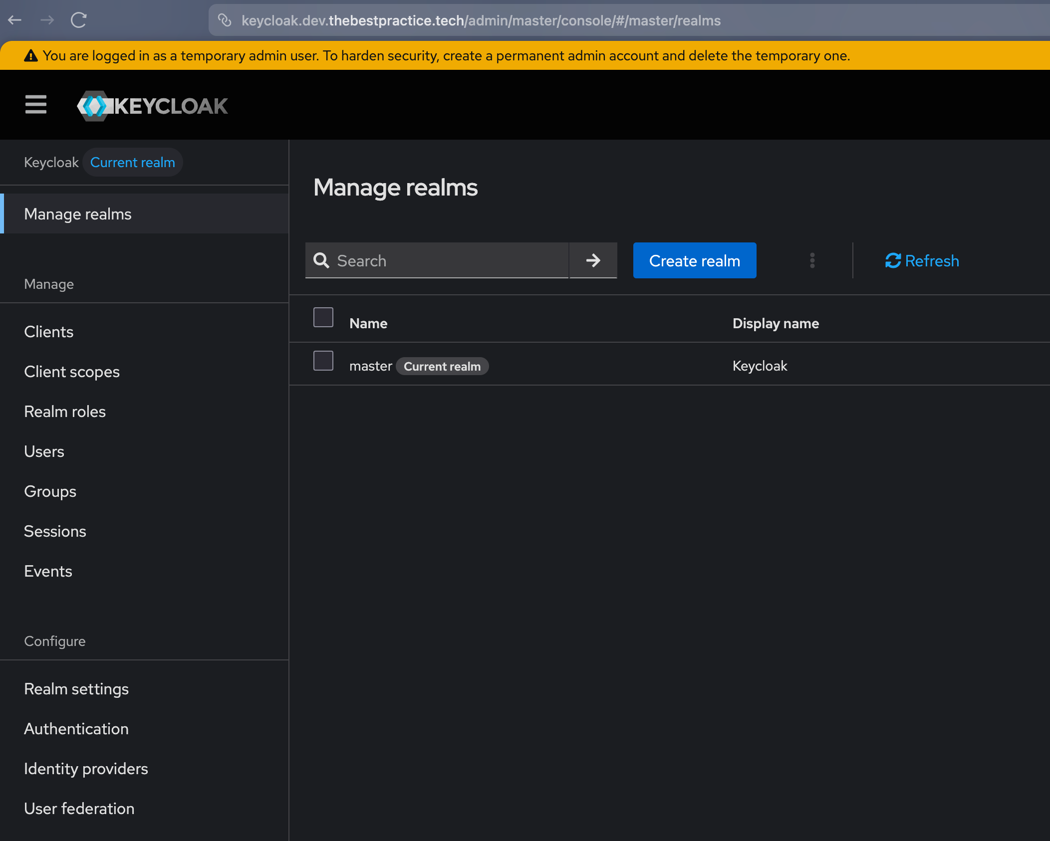Screen dimensions: 1050x841
Task: Click the browser back arrow
Action: coord(15,20)
